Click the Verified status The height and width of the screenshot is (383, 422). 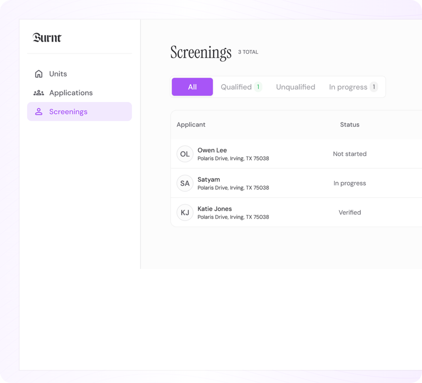(350, 212)
